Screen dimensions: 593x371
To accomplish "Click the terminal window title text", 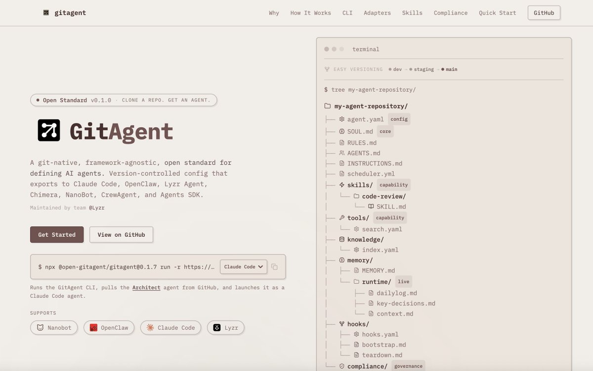I will coord(366,49).
